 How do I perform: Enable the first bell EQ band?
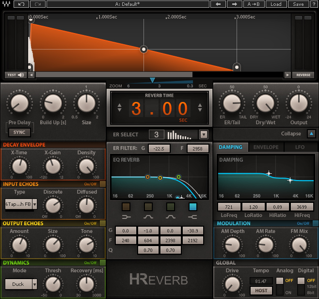coord(148,207)
